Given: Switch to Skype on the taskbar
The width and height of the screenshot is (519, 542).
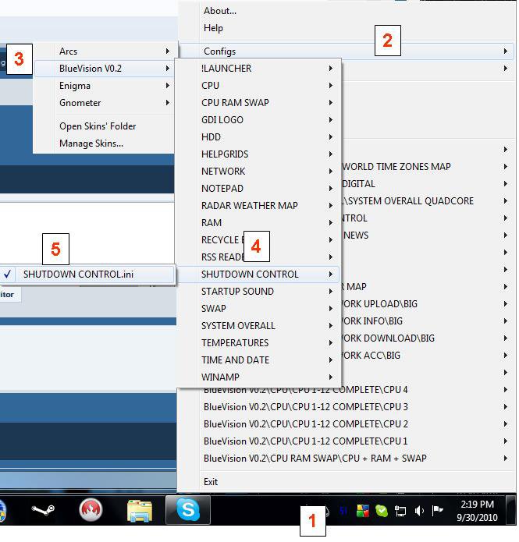Looking at the screenshot, I should tap(188, 510).
